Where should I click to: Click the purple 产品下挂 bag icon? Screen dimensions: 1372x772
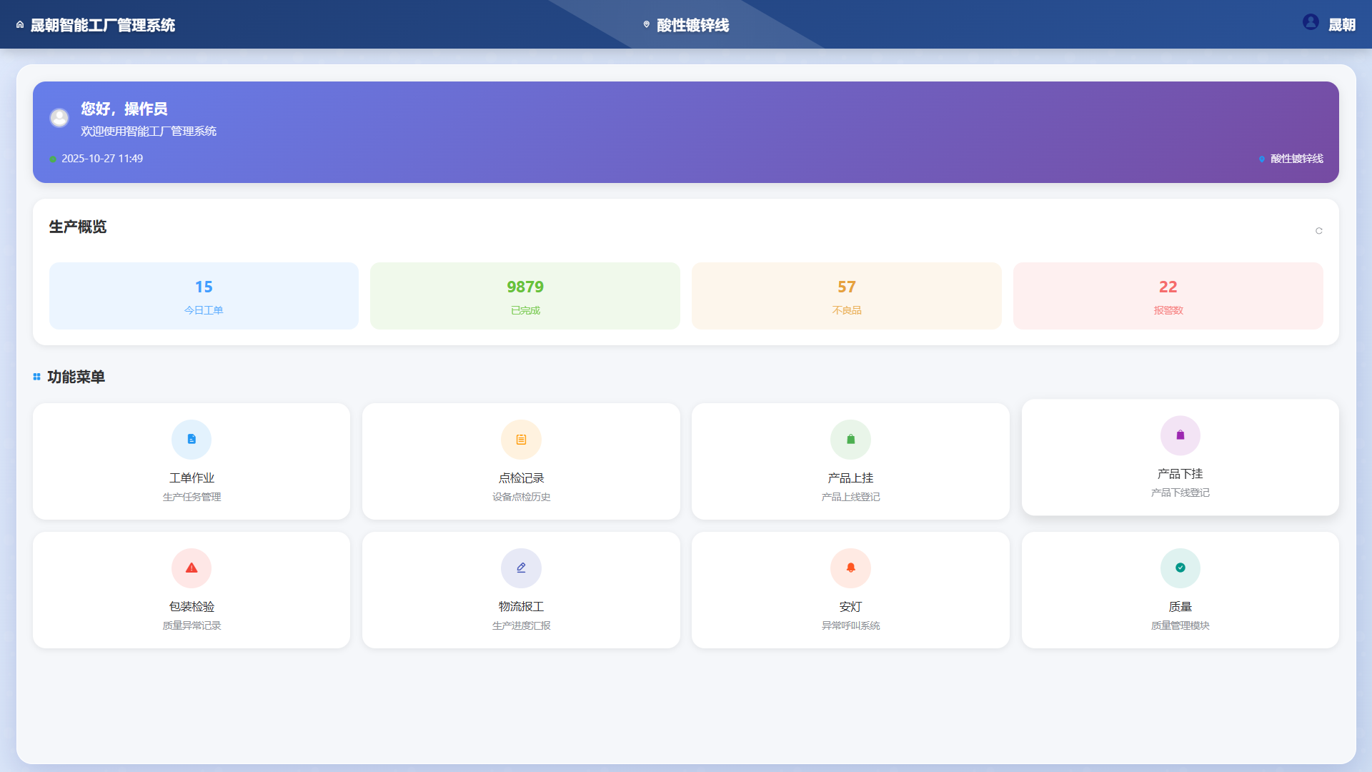(1180, 435)
